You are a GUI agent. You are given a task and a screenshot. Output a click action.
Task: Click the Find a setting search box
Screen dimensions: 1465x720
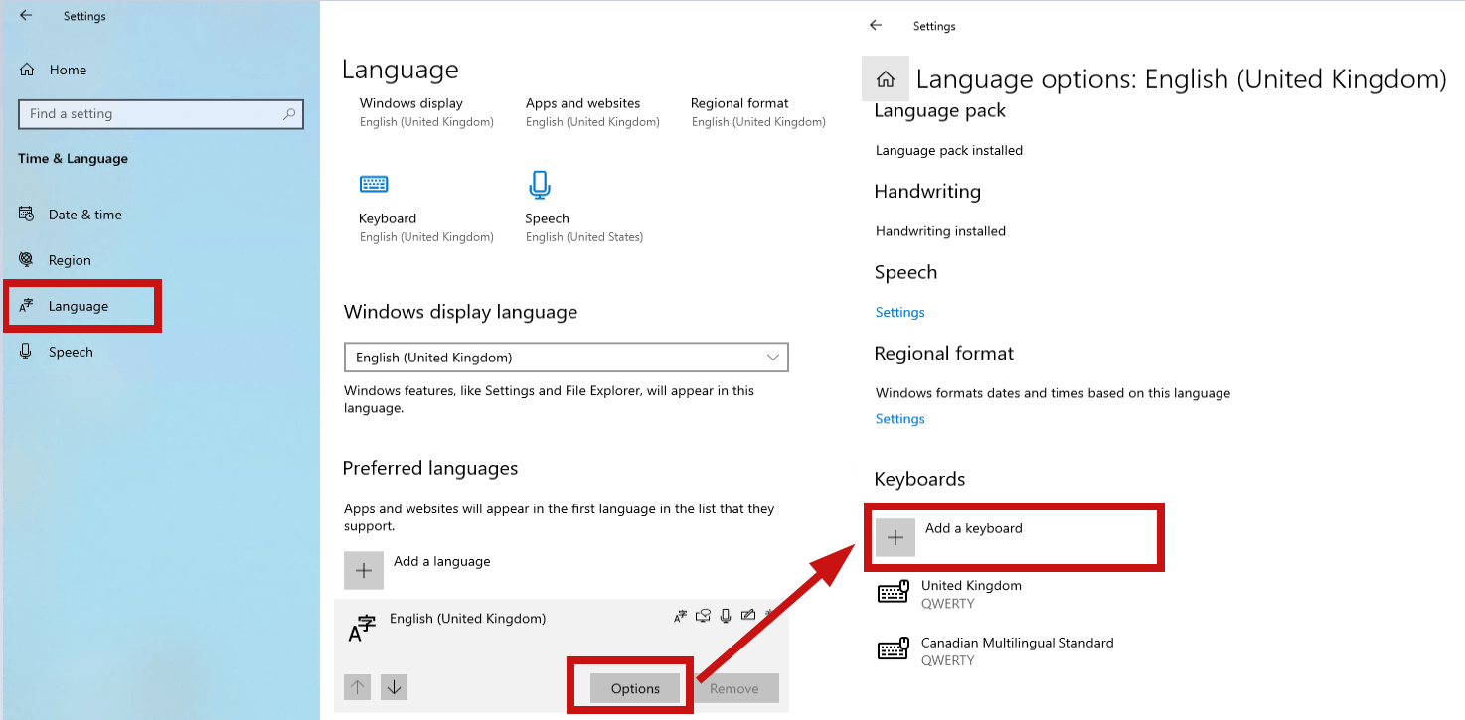(x=159, y=113)
